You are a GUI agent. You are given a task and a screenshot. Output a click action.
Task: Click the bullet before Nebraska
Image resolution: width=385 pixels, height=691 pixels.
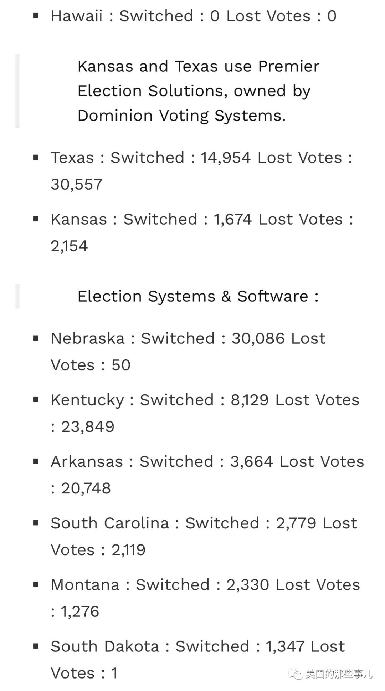click(x=36, y=338)
